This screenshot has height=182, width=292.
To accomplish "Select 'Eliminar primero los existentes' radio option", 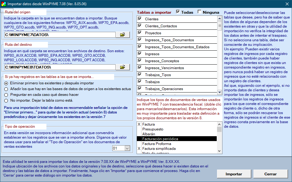I will [x=6, y=83].
